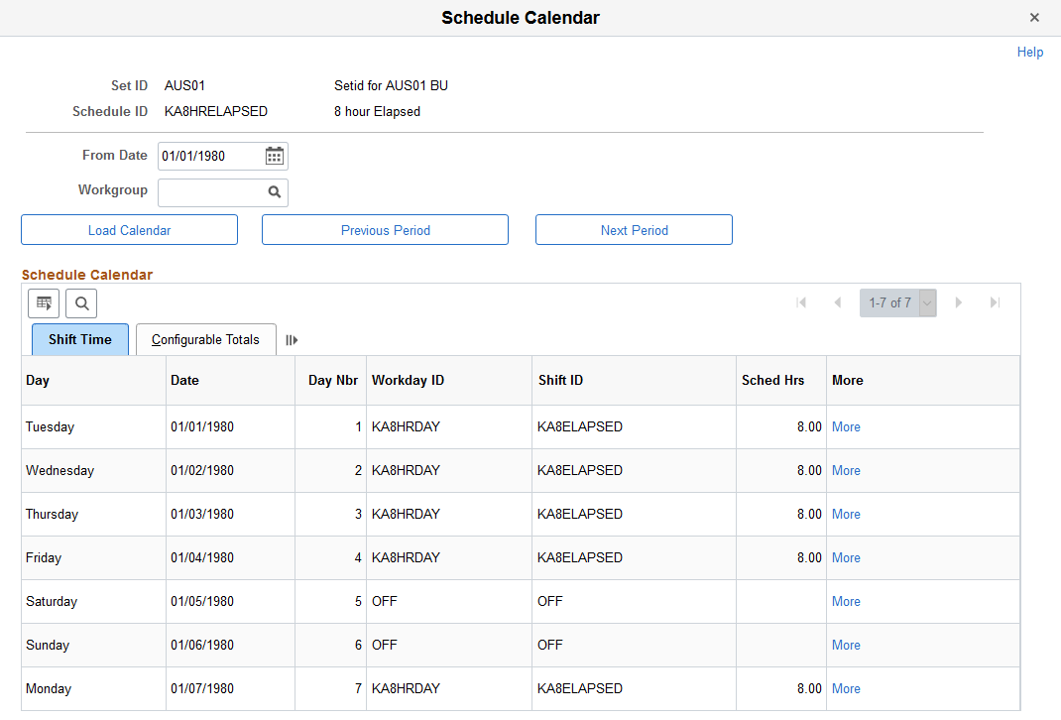Jump to last page of grid rows
Image resolution: width=1061 pixels, height=720 pixels.
click(995, 302)
